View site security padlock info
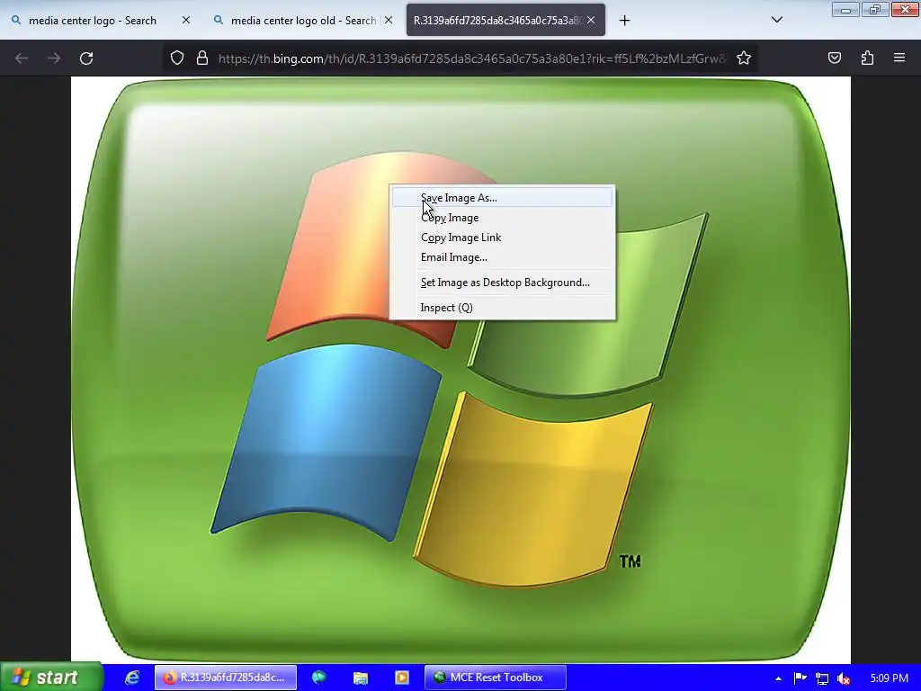The height and width of the screenshot is (691, 921). tap(202, 58)
